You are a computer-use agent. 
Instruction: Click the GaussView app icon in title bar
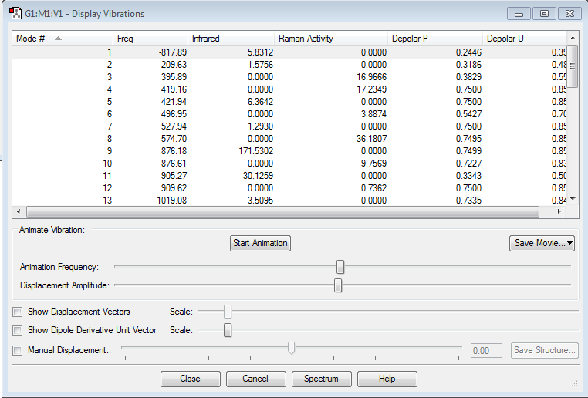coord(15,13)
